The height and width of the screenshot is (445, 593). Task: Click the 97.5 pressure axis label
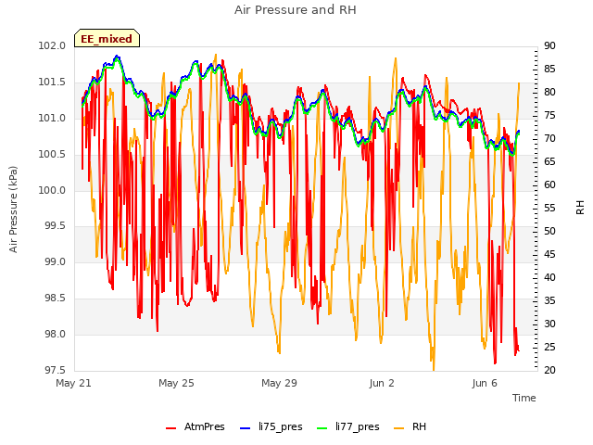point(55,370)
